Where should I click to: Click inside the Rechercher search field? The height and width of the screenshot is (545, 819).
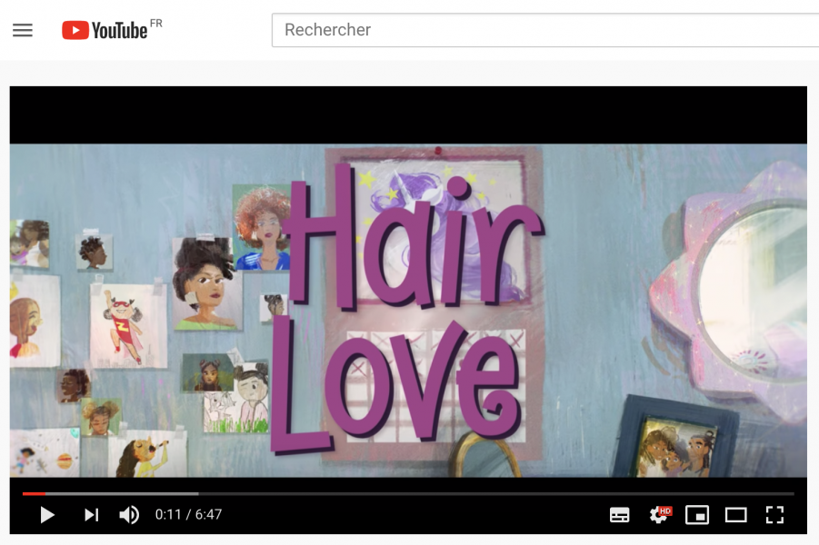point(545,30)
